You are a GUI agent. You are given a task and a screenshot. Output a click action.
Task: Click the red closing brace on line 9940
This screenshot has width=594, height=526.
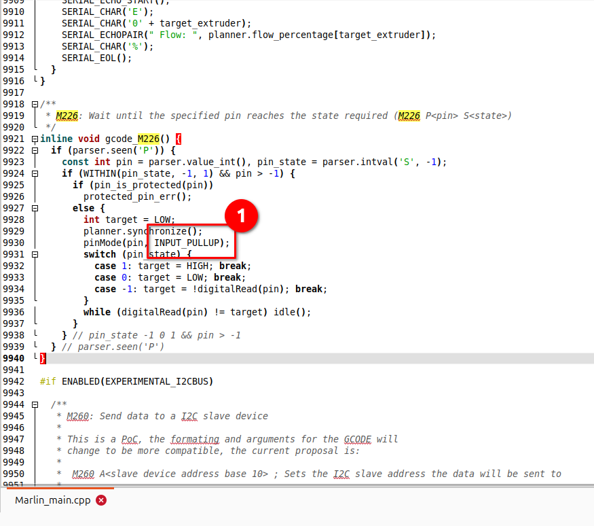click(x=43, y=358)
